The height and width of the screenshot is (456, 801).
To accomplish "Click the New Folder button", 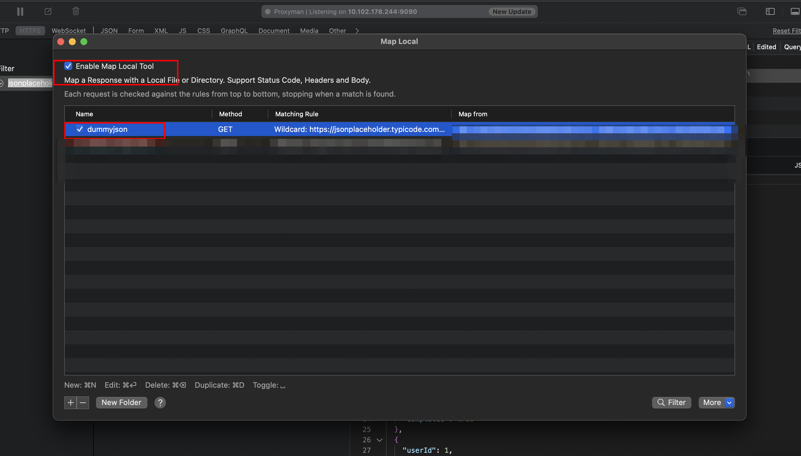I will [x=121, y=403].
